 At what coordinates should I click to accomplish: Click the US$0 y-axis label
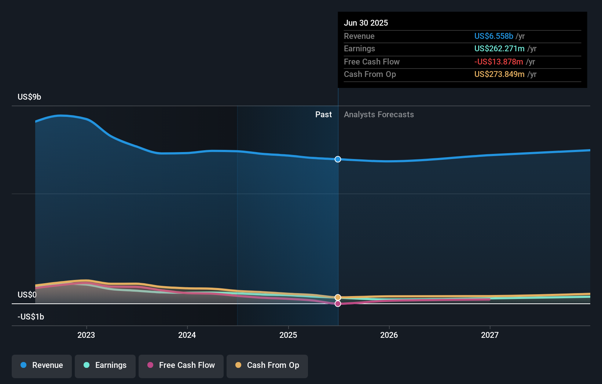pos(27,295)
